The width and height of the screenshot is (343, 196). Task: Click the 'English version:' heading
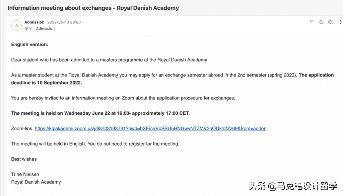[x=30, y=44]
